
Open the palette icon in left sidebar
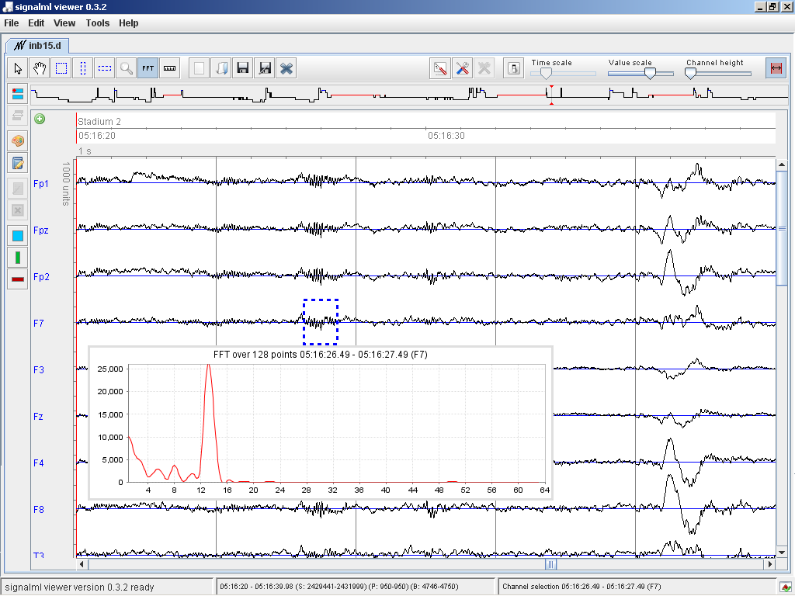click(x=18, y=141)
